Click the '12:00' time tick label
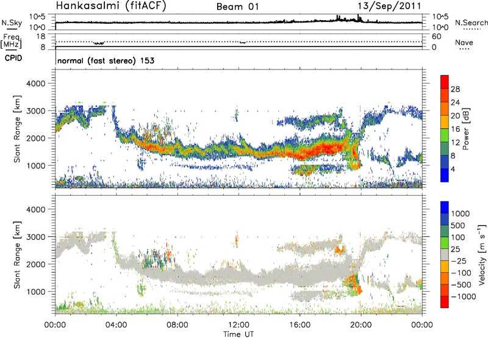This screenshot has width=488, height=338. 239,325
